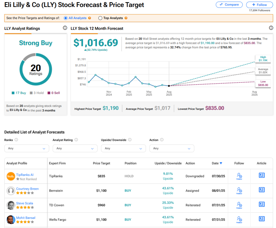276x228 pixels.
Task: Open the Analyst Rating dropdown
Action: pos(75,148)
